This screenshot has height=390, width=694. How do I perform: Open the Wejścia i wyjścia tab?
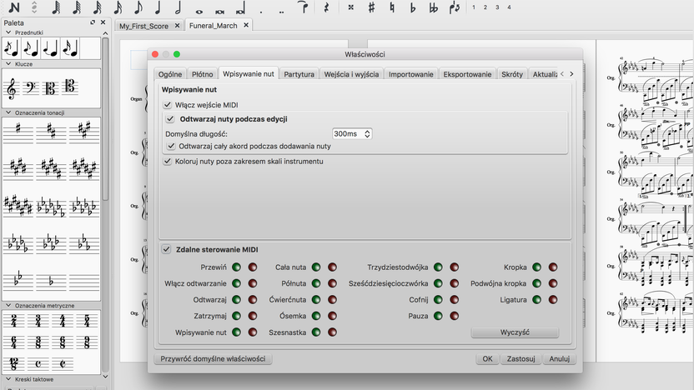point(351,74)
